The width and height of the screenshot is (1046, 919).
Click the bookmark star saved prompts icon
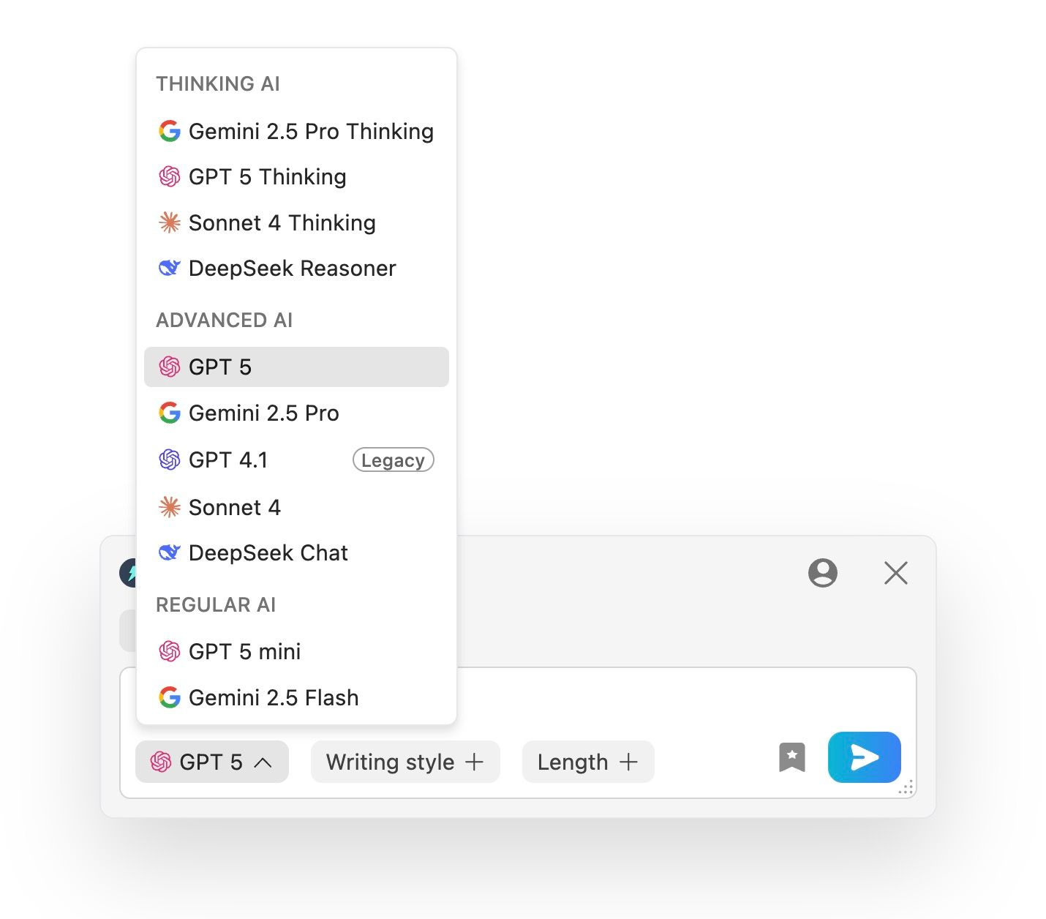791,757
